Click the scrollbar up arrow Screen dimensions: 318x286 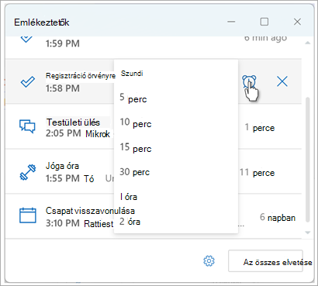pyautogui.click(x=307, y=43)
